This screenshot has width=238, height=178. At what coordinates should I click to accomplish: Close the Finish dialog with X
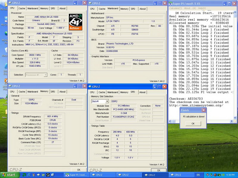[x=203, y=110]
